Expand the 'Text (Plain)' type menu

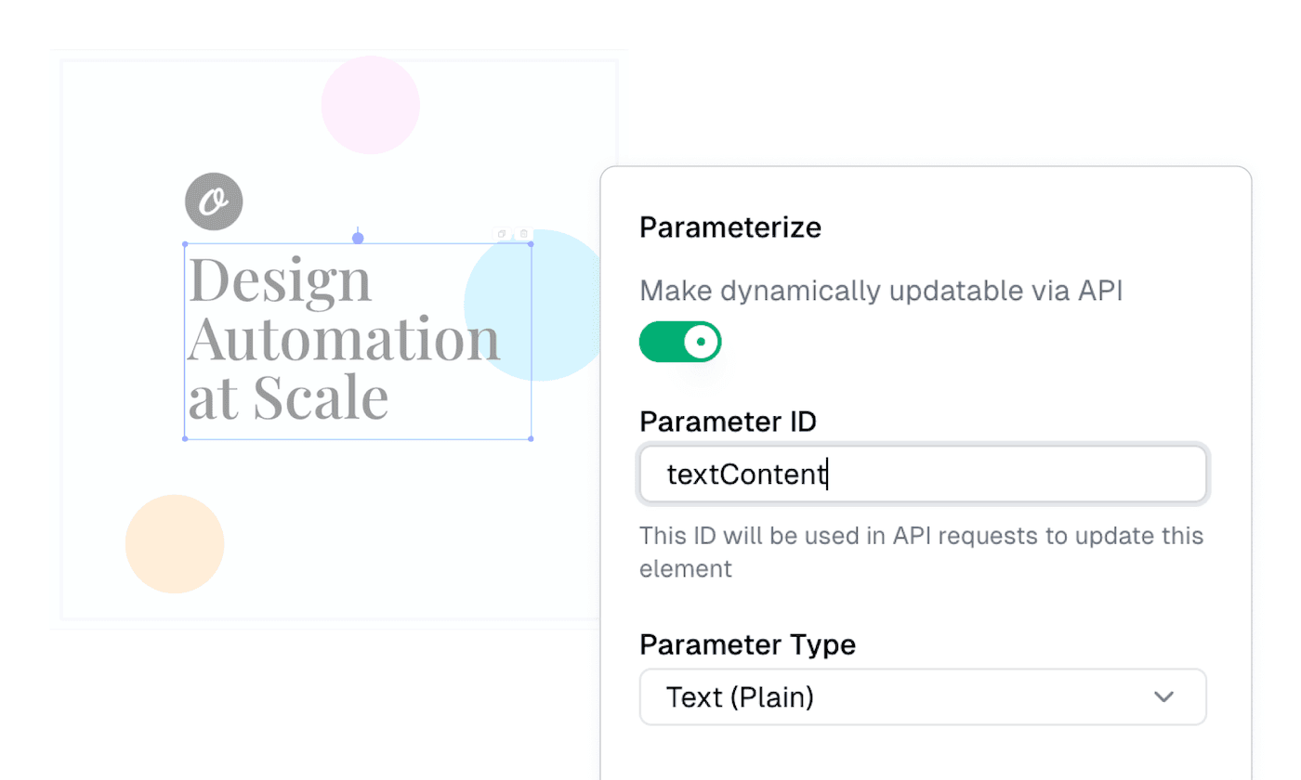click(x=923, y=697)
